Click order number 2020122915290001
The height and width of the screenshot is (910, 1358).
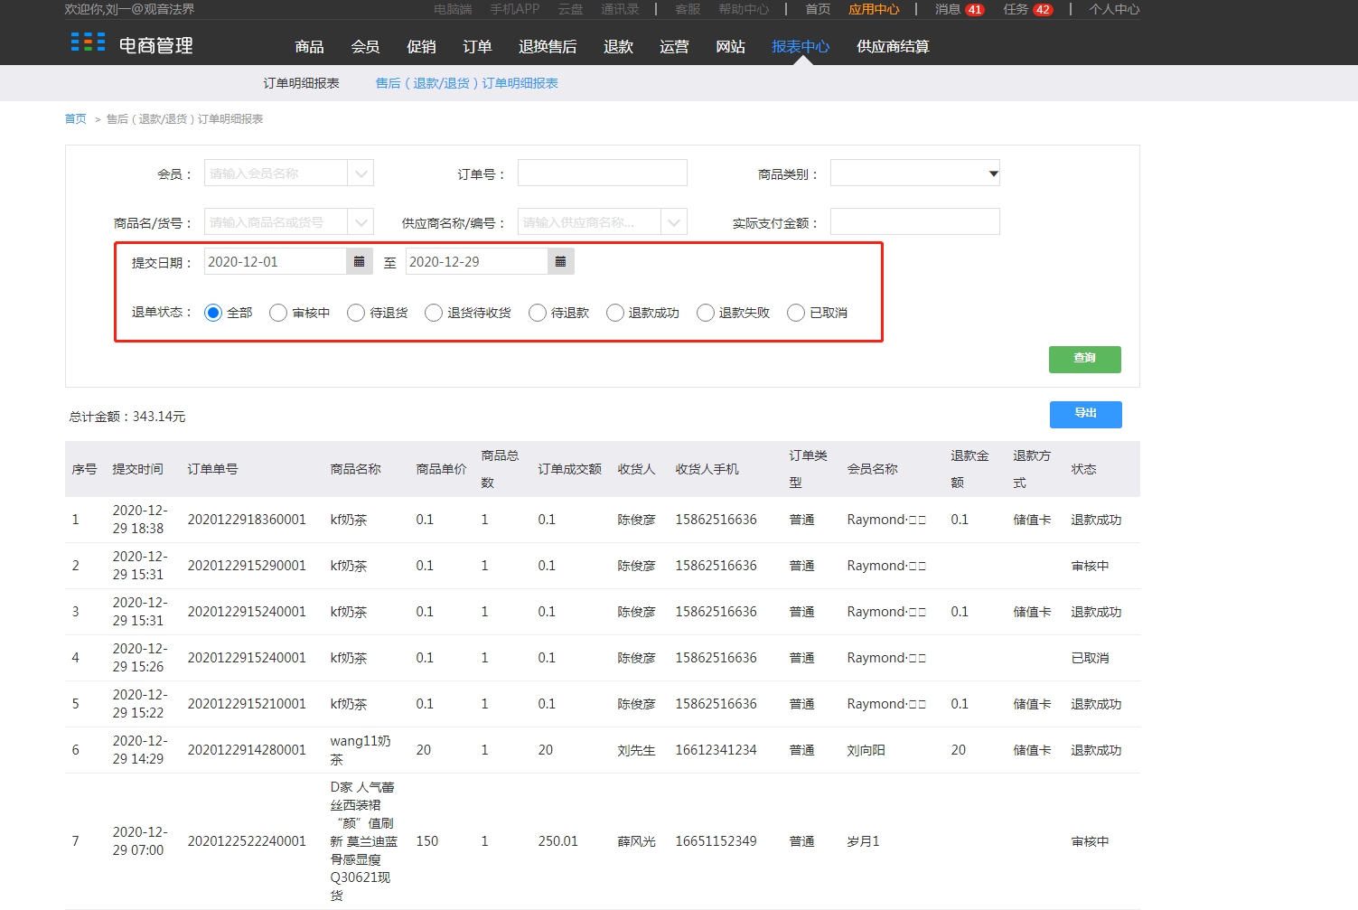pyautogui.click(x=247, y=566)
